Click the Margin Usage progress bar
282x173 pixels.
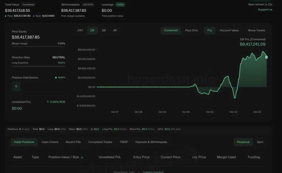point(38,46)
